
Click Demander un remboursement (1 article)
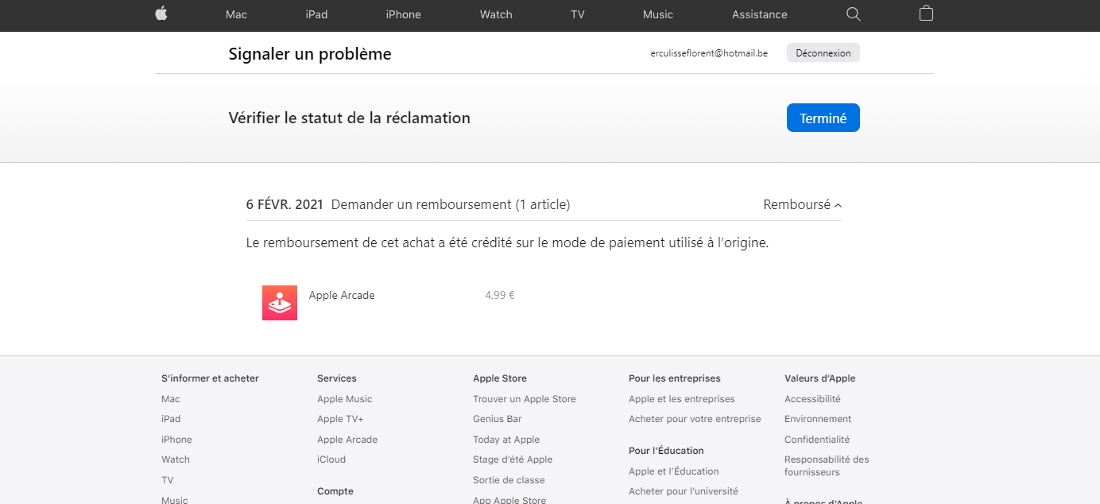451,204
